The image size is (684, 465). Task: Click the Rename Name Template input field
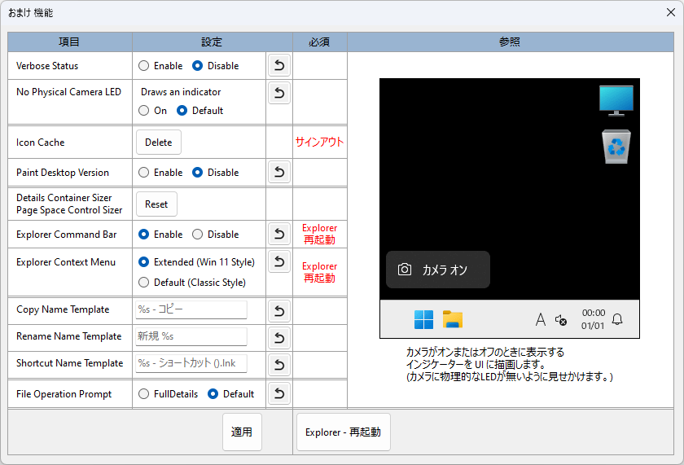[191, 336]
